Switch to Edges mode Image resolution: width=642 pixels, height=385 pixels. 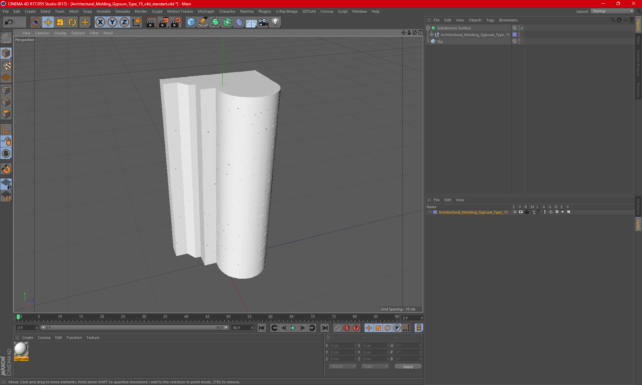[6, 102]
